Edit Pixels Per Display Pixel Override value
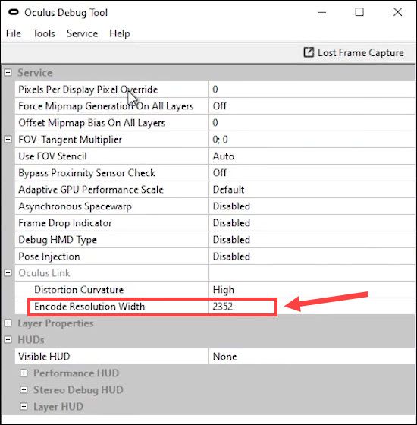This screenshot has height=425, width=417. 312,90
